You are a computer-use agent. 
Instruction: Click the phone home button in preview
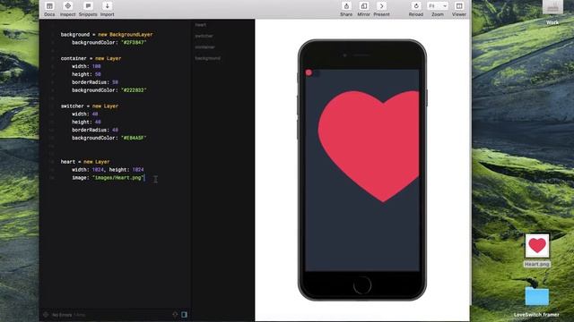click(x=362, y=285)
